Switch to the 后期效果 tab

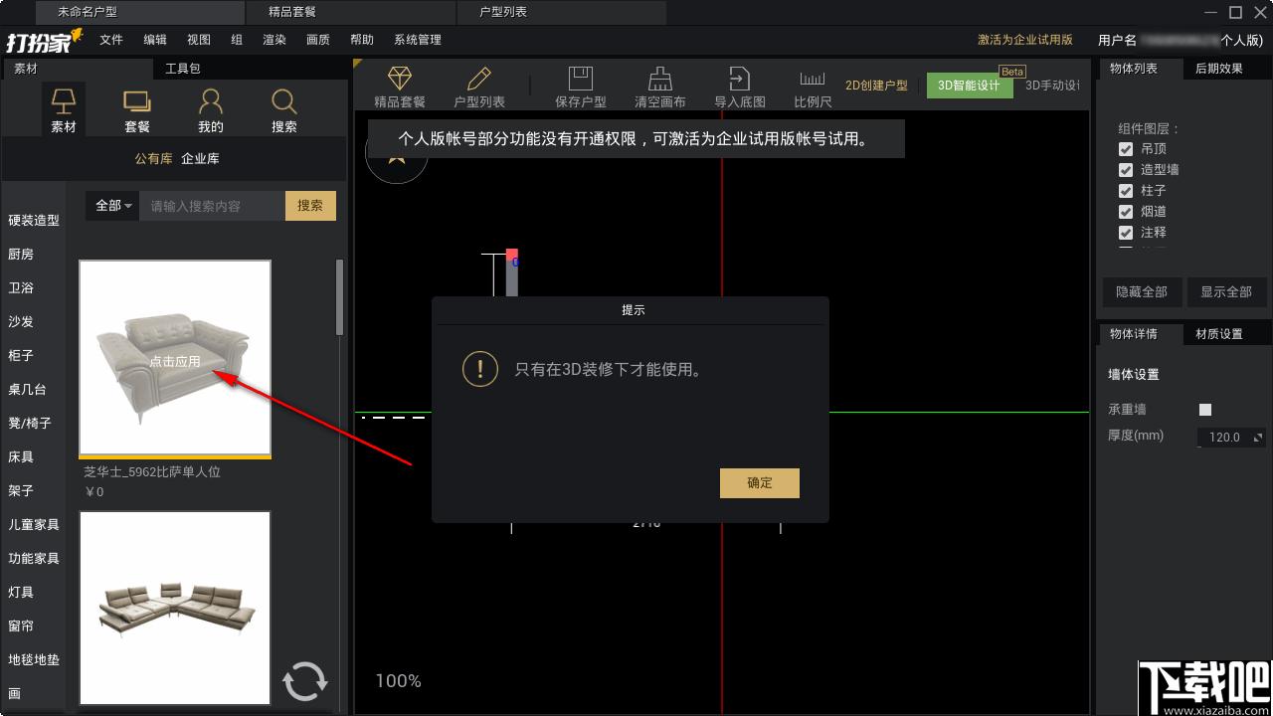point(1219,69)
